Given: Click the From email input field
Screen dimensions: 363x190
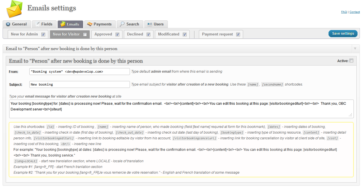Looking at the screenshot, I should pyautogui.click(x=80, y=72).
